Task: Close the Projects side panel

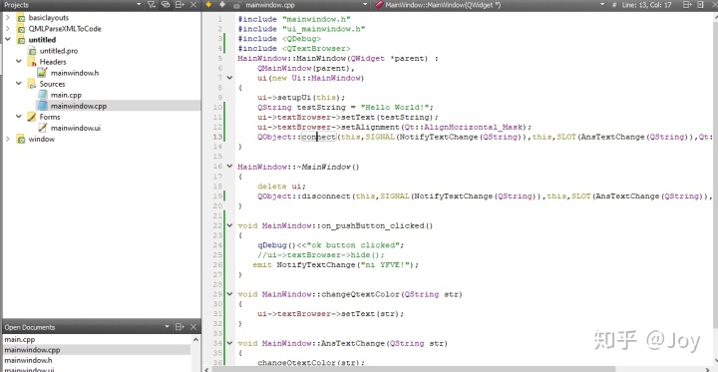Action: 193,5
